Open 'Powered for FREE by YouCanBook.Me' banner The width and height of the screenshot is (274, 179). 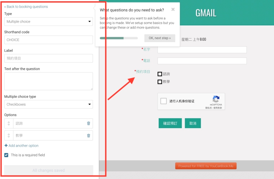(x=206, y=166)
